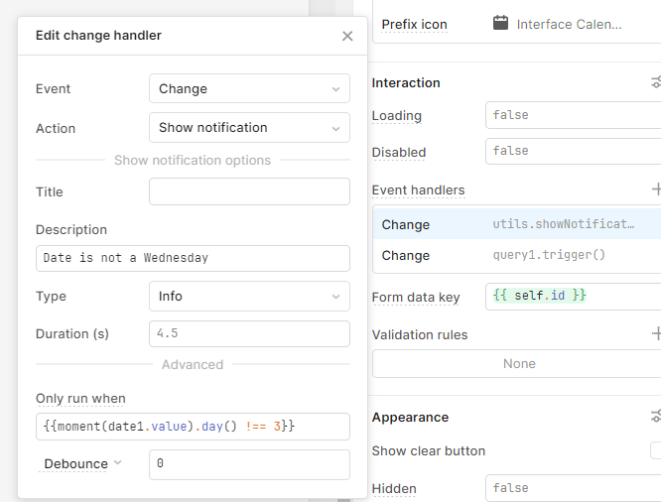
Task: Select the utils.showNotification Change handler
Action: pos(516,224)
